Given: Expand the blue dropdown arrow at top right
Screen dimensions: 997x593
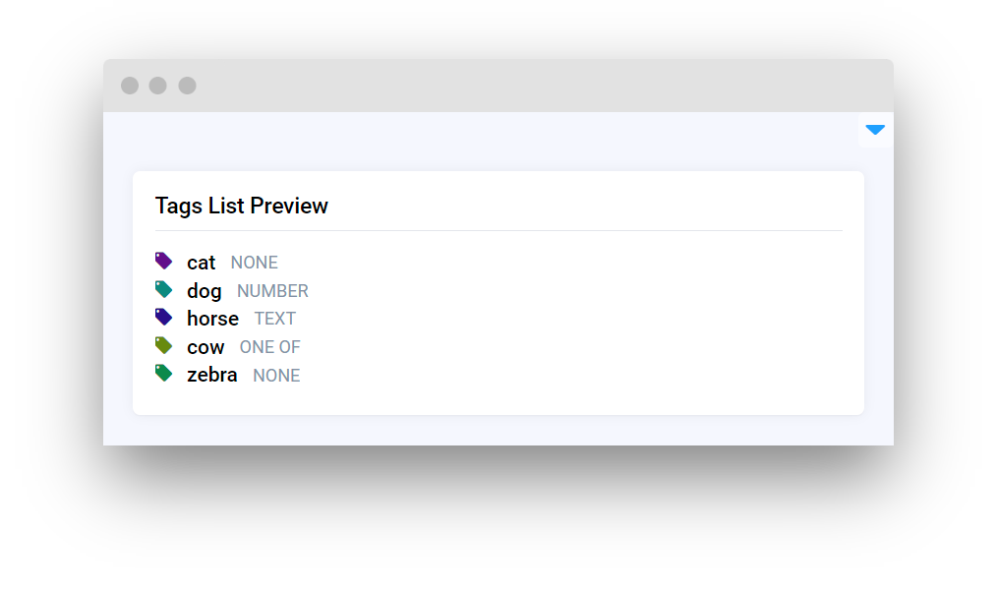Looking at the screenshot, I should pos(875,130).
